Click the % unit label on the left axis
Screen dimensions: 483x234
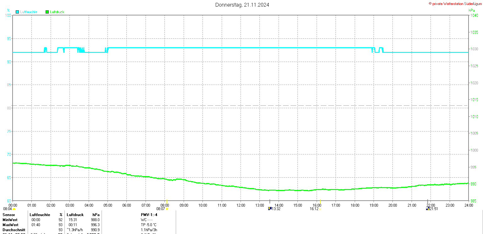(x=8, y=10)
